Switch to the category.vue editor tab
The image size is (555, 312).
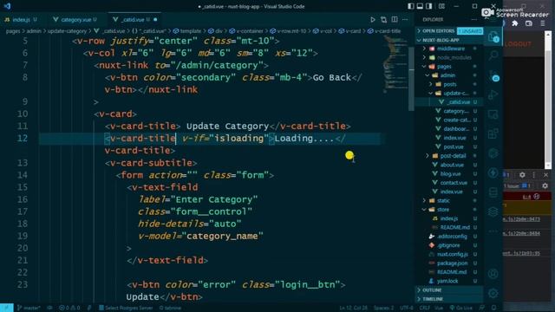coord(75,20)
